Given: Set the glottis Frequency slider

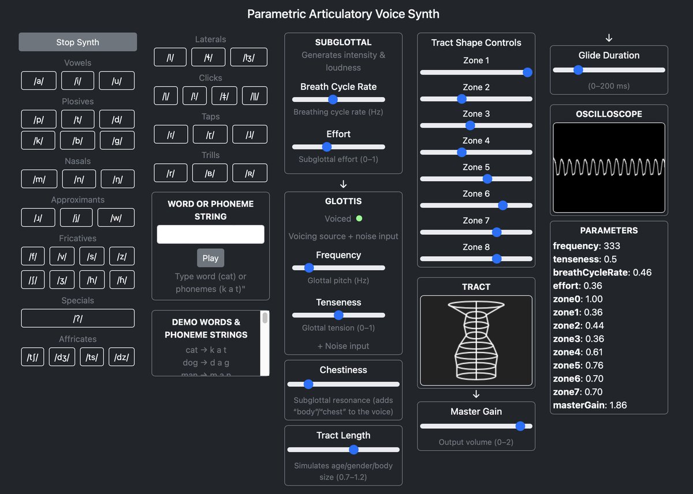Looking at the screenshot, I should pos(338,268).
